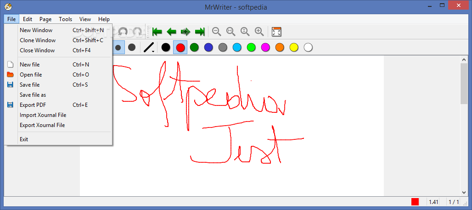Choose Save file as entry

(x=58, y=94)
